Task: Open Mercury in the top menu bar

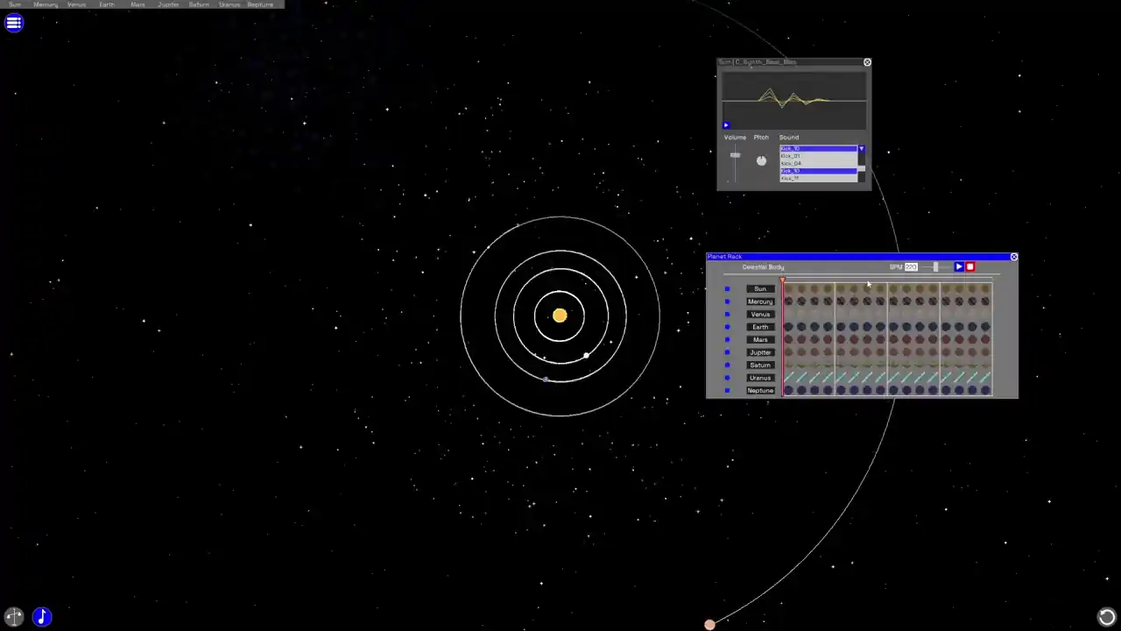Action: (x=46, y=4)
